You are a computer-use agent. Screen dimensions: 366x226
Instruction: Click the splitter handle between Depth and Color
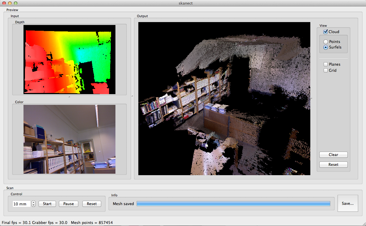click(x=69, y=97)
